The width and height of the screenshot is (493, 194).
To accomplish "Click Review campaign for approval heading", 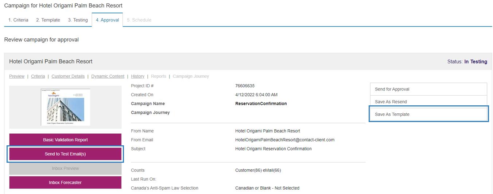I will click(x=42, y=40).
